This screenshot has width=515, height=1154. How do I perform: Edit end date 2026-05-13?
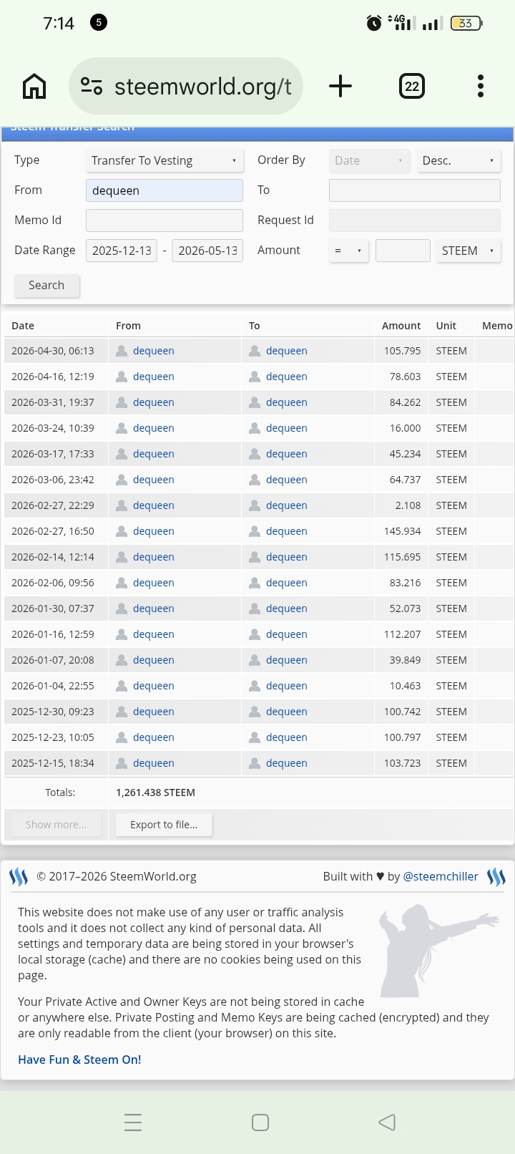(207, 251)
